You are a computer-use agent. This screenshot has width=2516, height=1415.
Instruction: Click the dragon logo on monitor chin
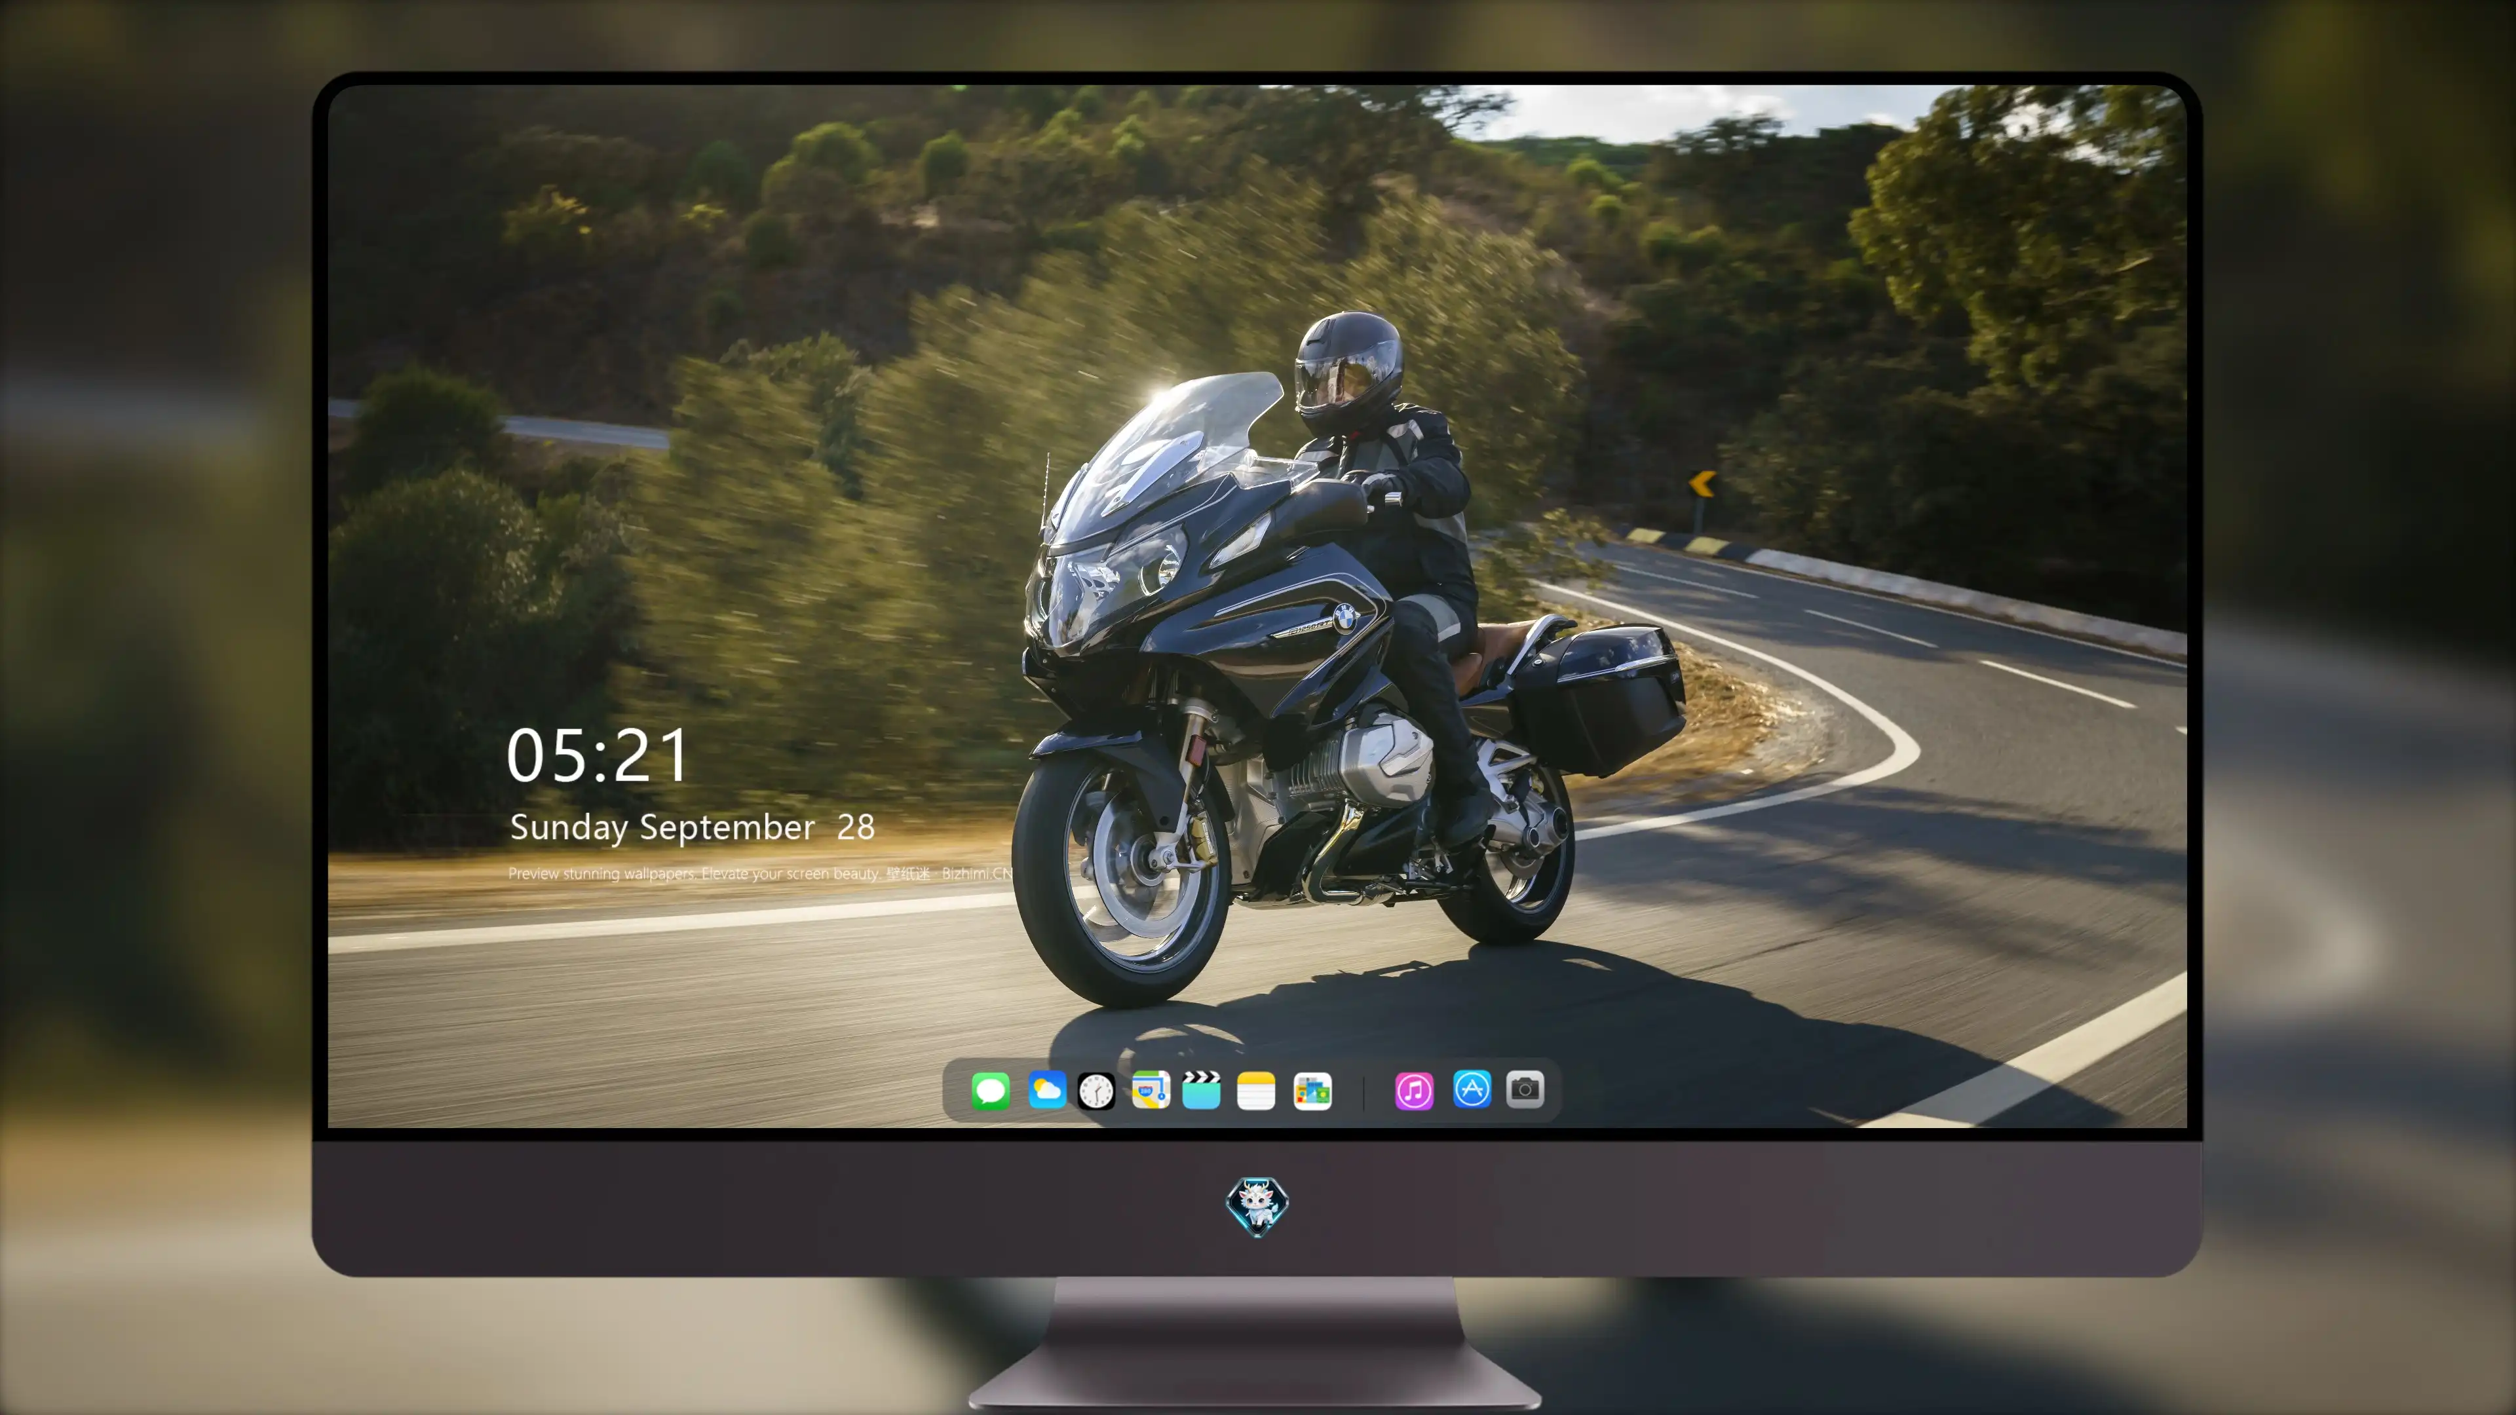1257,1206
